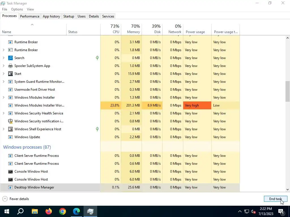Viewport: 290px width, 217px height.
Task: Switch to the Performance tab
Action: [x=30, y=16]
